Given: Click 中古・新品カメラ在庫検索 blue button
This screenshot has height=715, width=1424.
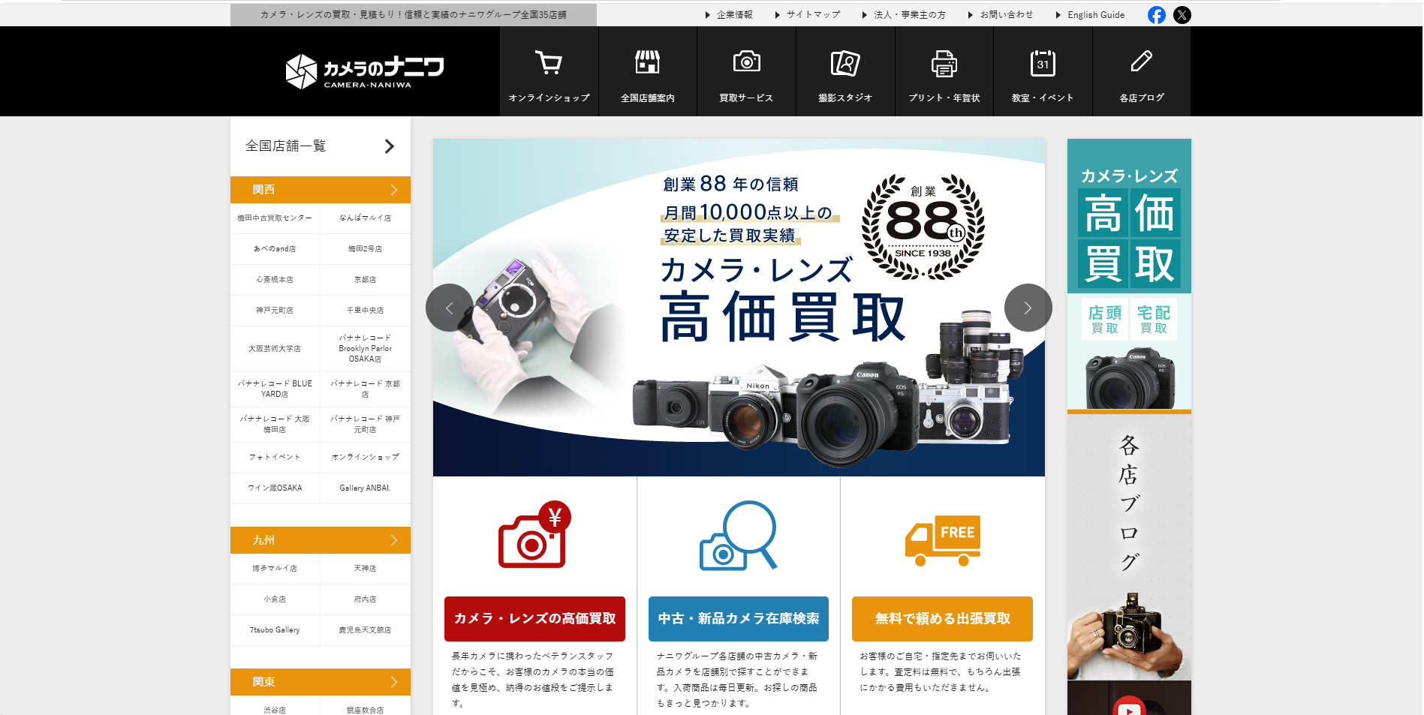Looking at the screenshot, I should pyautogui.click(x=739, y=619).
